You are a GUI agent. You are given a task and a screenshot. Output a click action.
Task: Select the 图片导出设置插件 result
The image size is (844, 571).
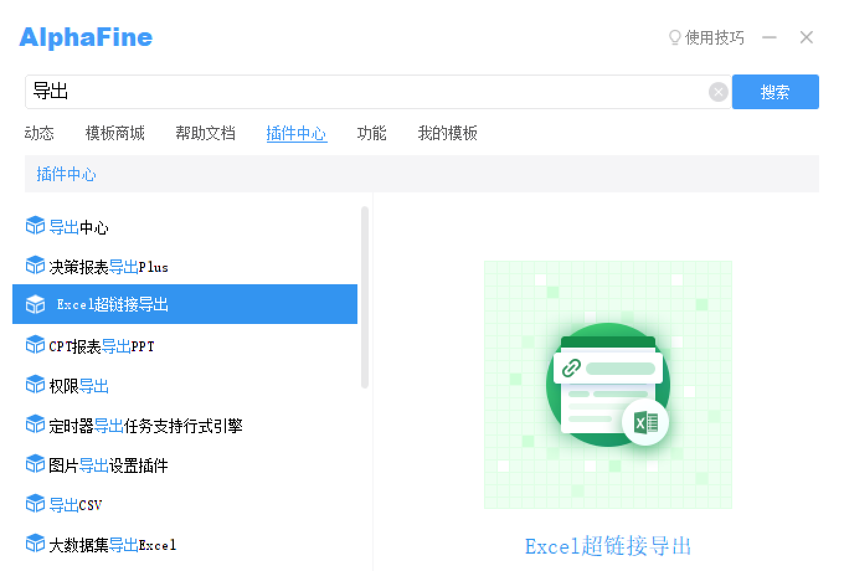point(185,464)
